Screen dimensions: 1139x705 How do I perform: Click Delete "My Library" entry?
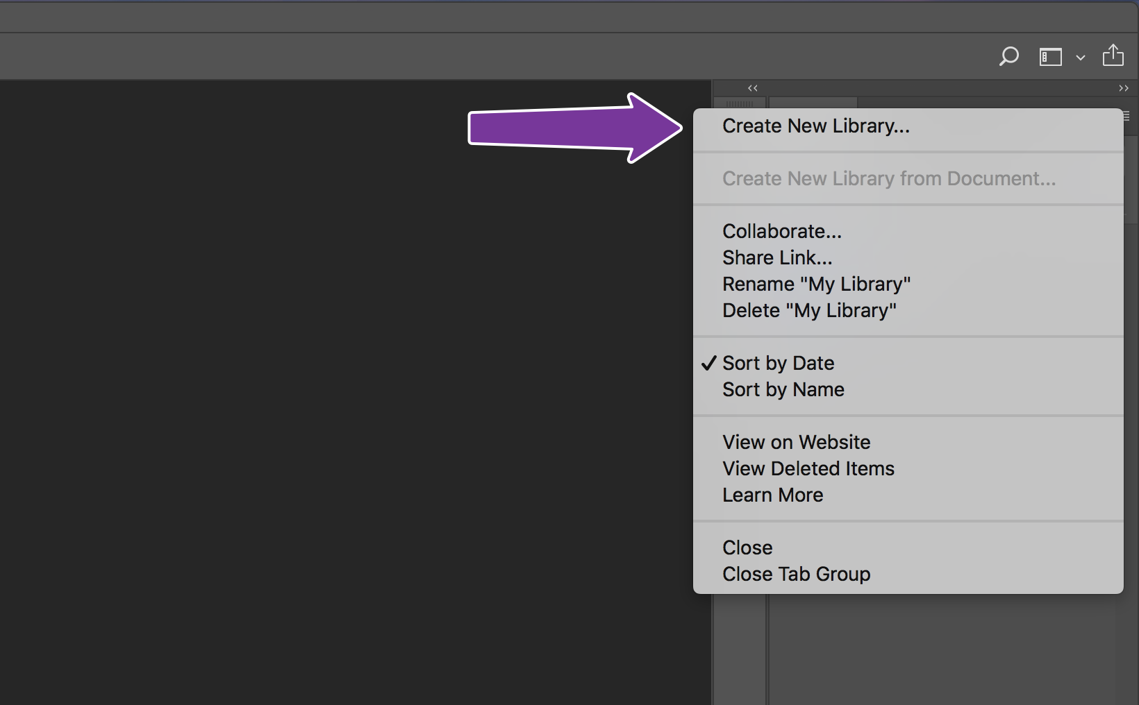(x=810, y=310)
